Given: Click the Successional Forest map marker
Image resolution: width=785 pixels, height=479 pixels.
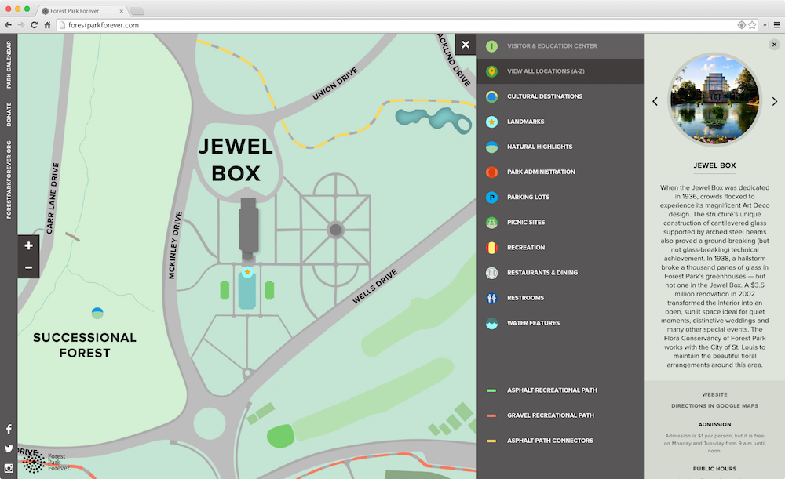Looking at the screenshot, I should coord(97,313).
